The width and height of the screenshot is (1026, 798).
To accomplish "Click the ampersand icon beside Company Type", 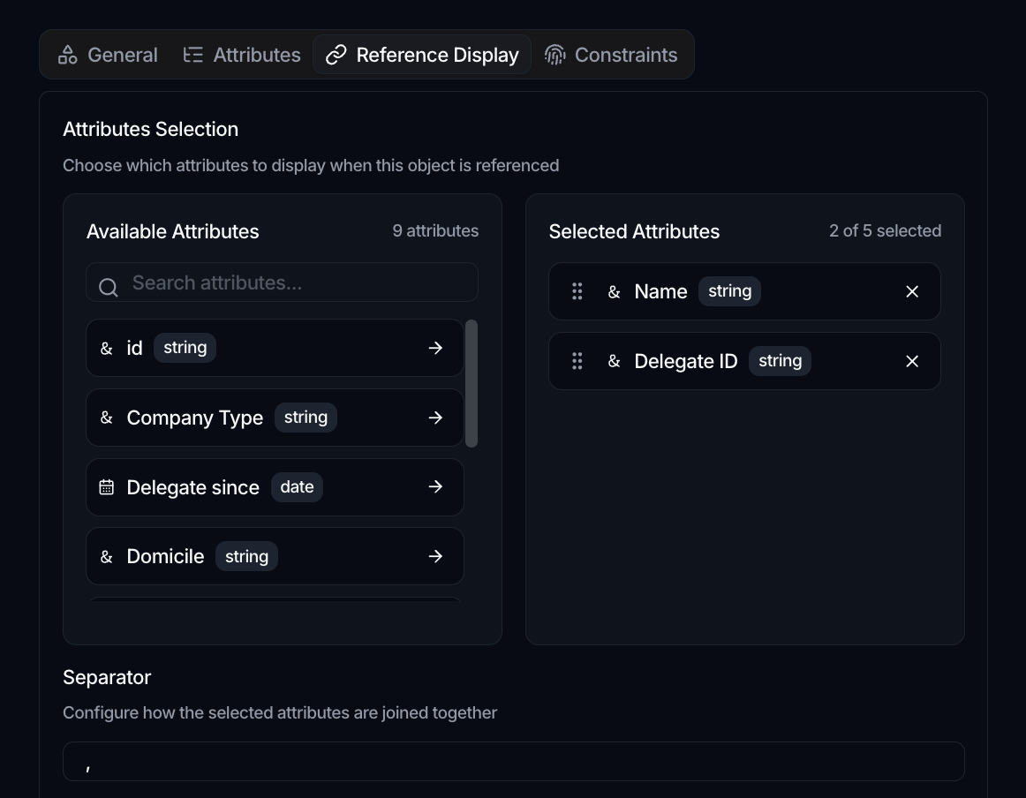I will (107, 418).
